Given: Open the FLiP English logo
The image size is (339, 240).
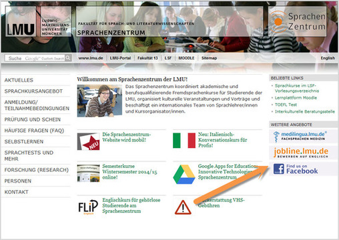Looking at the screenshot, I should 88,207.
